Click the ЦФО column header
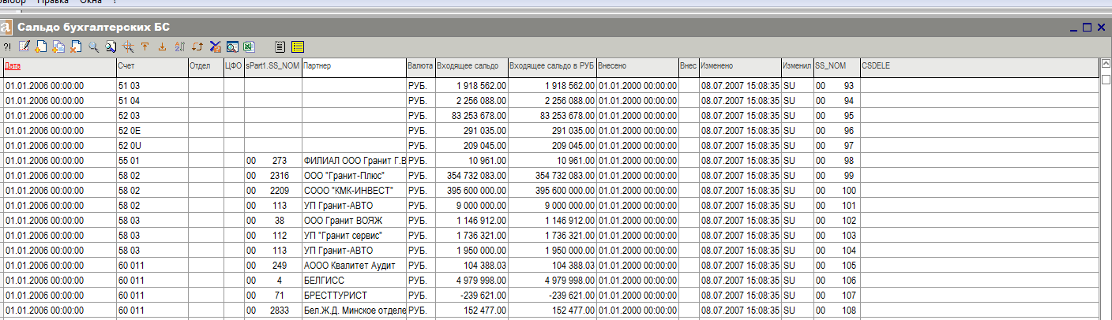This screenshot has height=320, width=1112. [234, 67]
